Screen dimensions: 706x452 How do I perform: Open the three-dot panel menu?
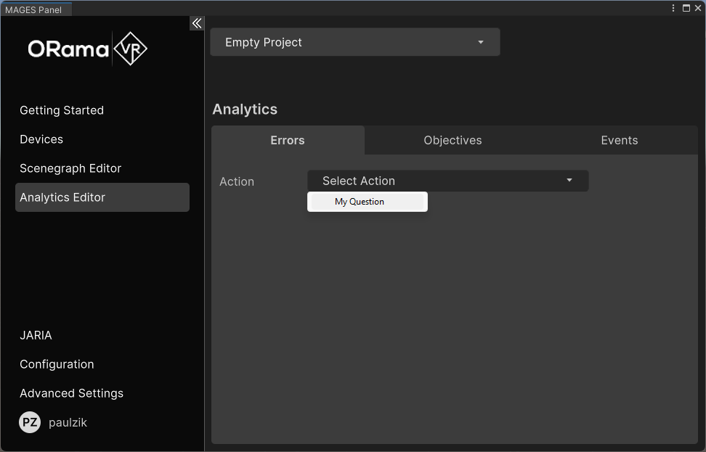672,7
